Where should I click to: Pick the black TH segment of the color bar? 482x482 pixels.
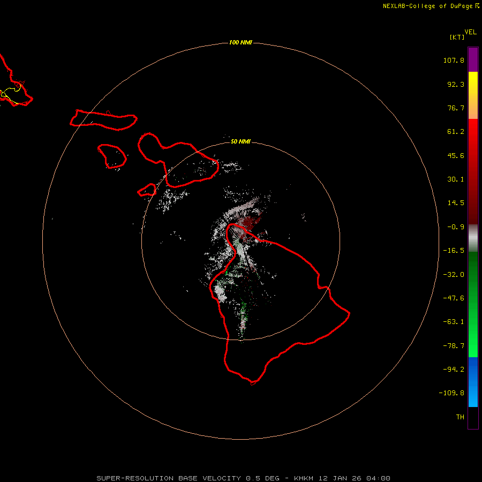coord(473,417)
